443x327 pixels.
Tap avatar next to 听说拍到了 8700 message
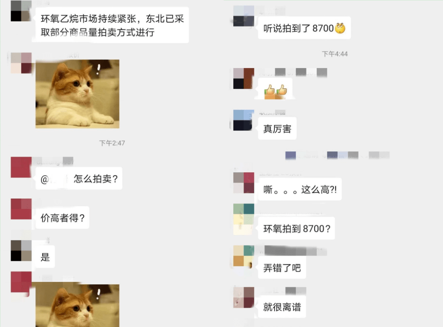click(244, 16)
